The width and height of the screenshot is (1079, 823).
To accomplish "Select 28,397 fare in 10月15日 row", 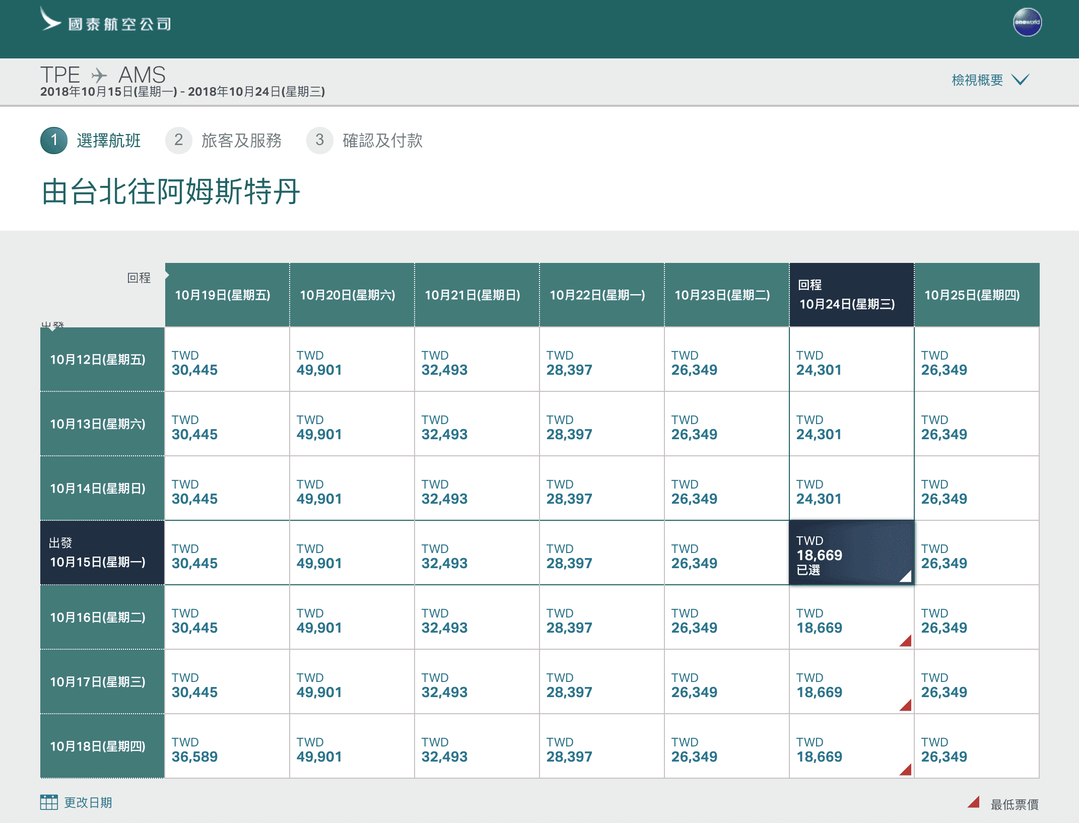I will pyautogui.click(x=602, y=553).
